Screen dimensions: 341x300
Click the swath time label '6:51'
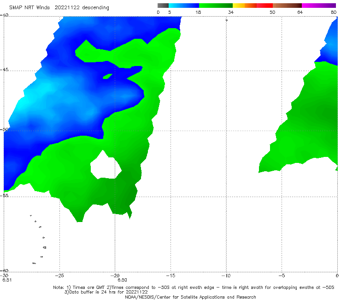(x=7, y=280)
